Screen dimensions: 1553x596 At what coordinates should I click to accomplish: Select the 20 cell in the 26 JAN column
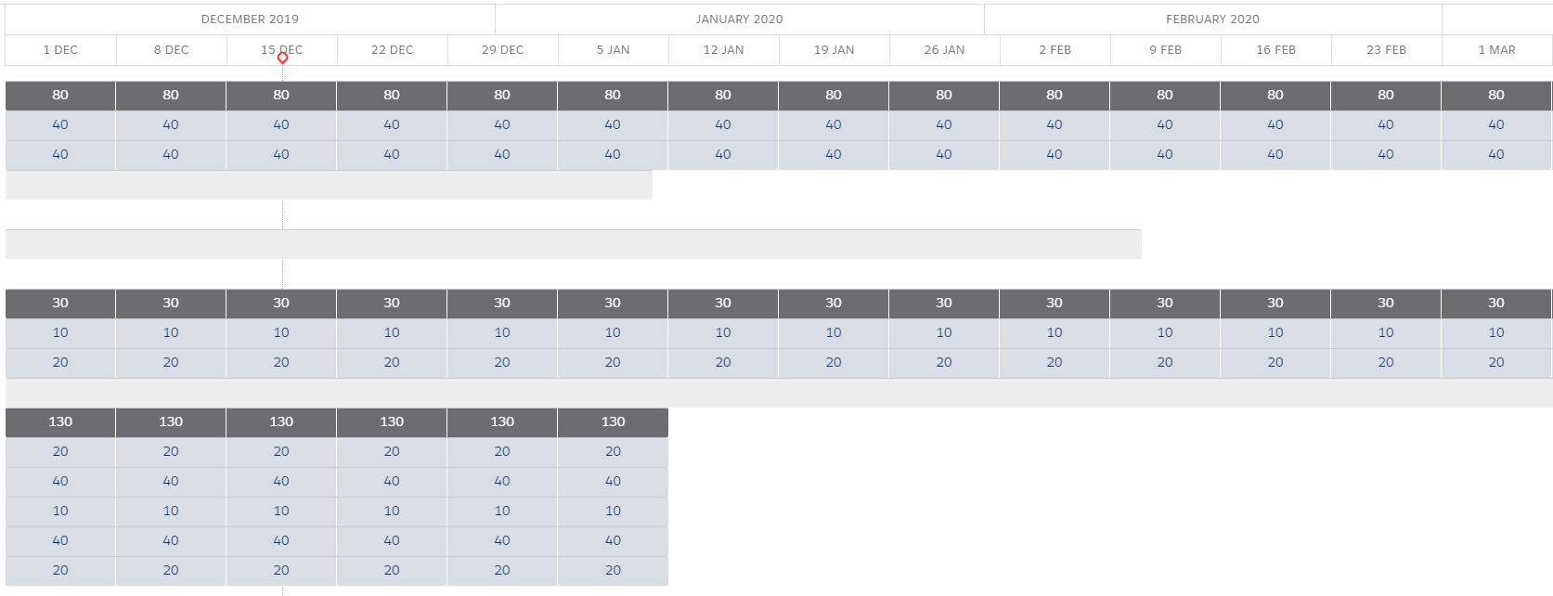(944, 362)
